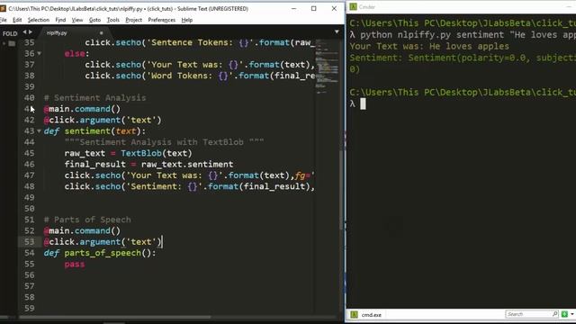576x324 pixels.
Task: Click the Sublime Text vertical scrollbar
Action: point(342,189)
